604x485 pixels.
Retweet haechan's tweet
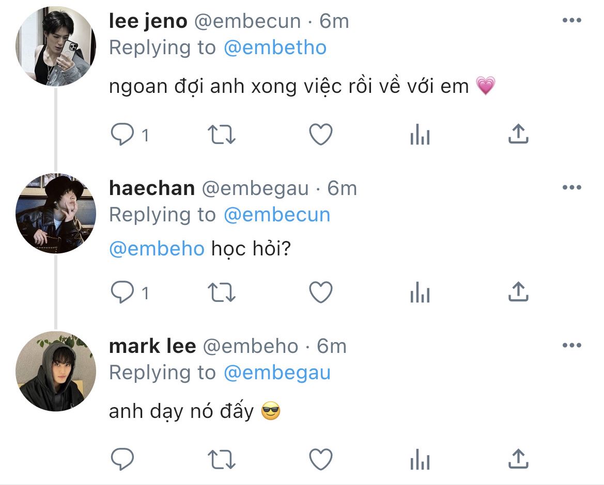coord(222,293)
